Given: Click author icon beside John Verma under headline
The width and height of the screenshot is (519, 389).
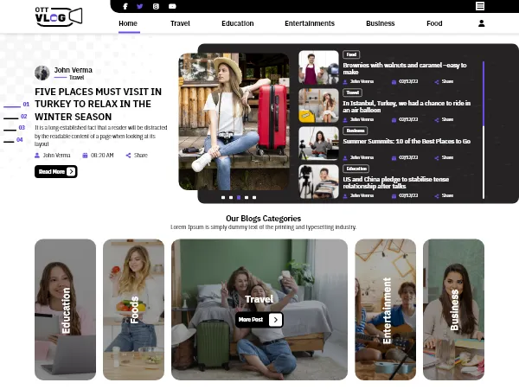Looking at the screenshot, I should (37, 155).
